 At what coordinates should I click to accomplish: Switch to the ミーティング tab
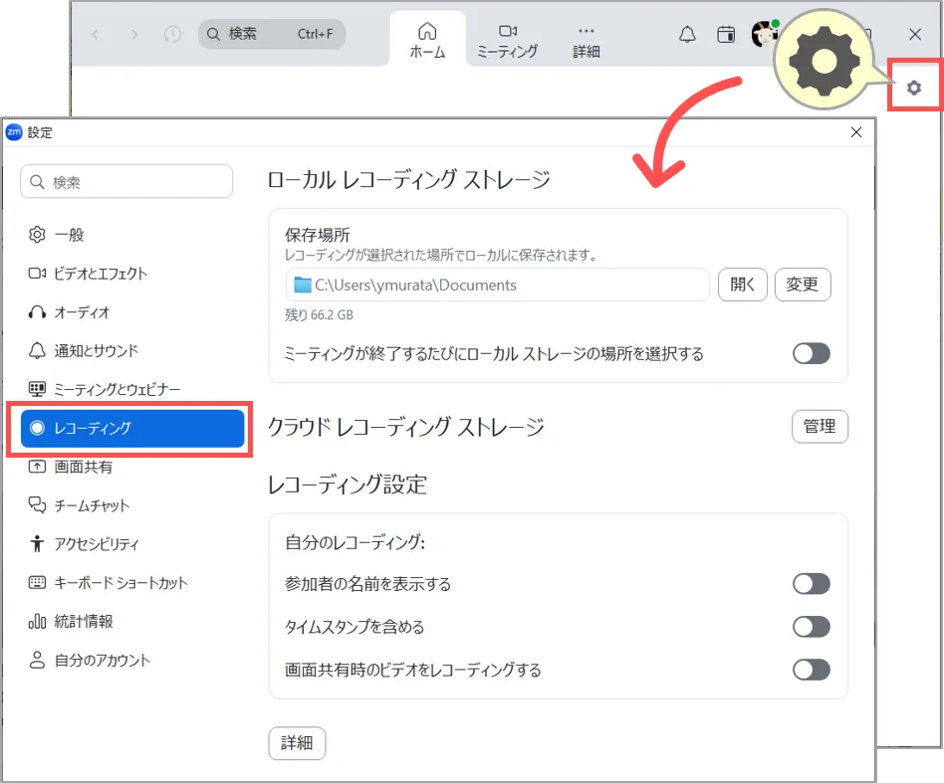(508, 40)
